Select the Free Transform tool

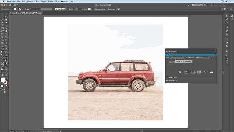coord(6,37)
